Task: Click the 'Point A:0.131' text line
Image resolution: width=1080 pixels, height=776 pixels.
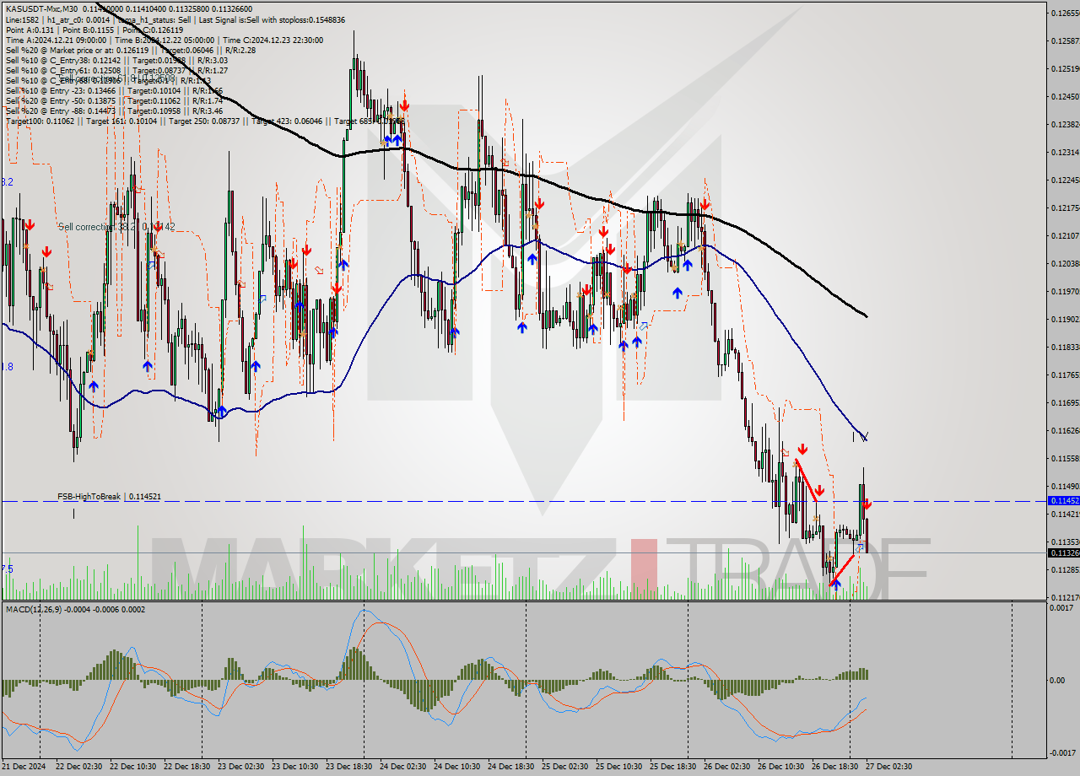Action: tap(31, 30)
